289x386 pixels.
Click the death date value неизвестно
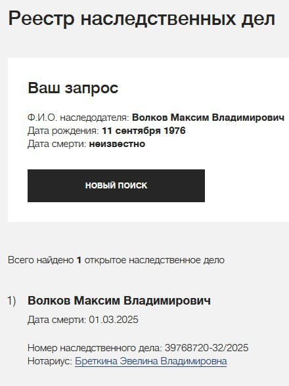(117, 144)
